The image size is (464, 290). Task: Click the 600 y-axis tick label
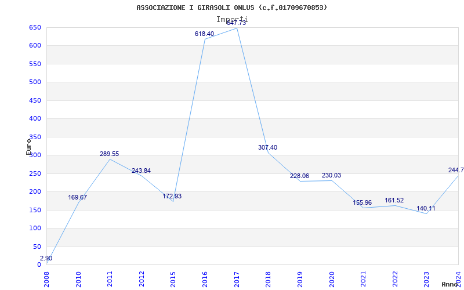(x=35, y=46)
